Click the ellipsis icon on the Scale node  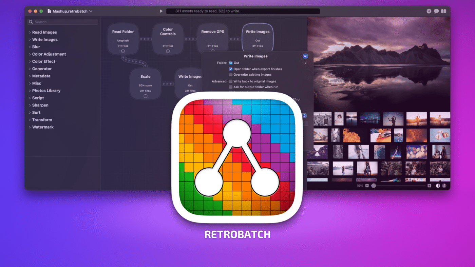[145, 96]
